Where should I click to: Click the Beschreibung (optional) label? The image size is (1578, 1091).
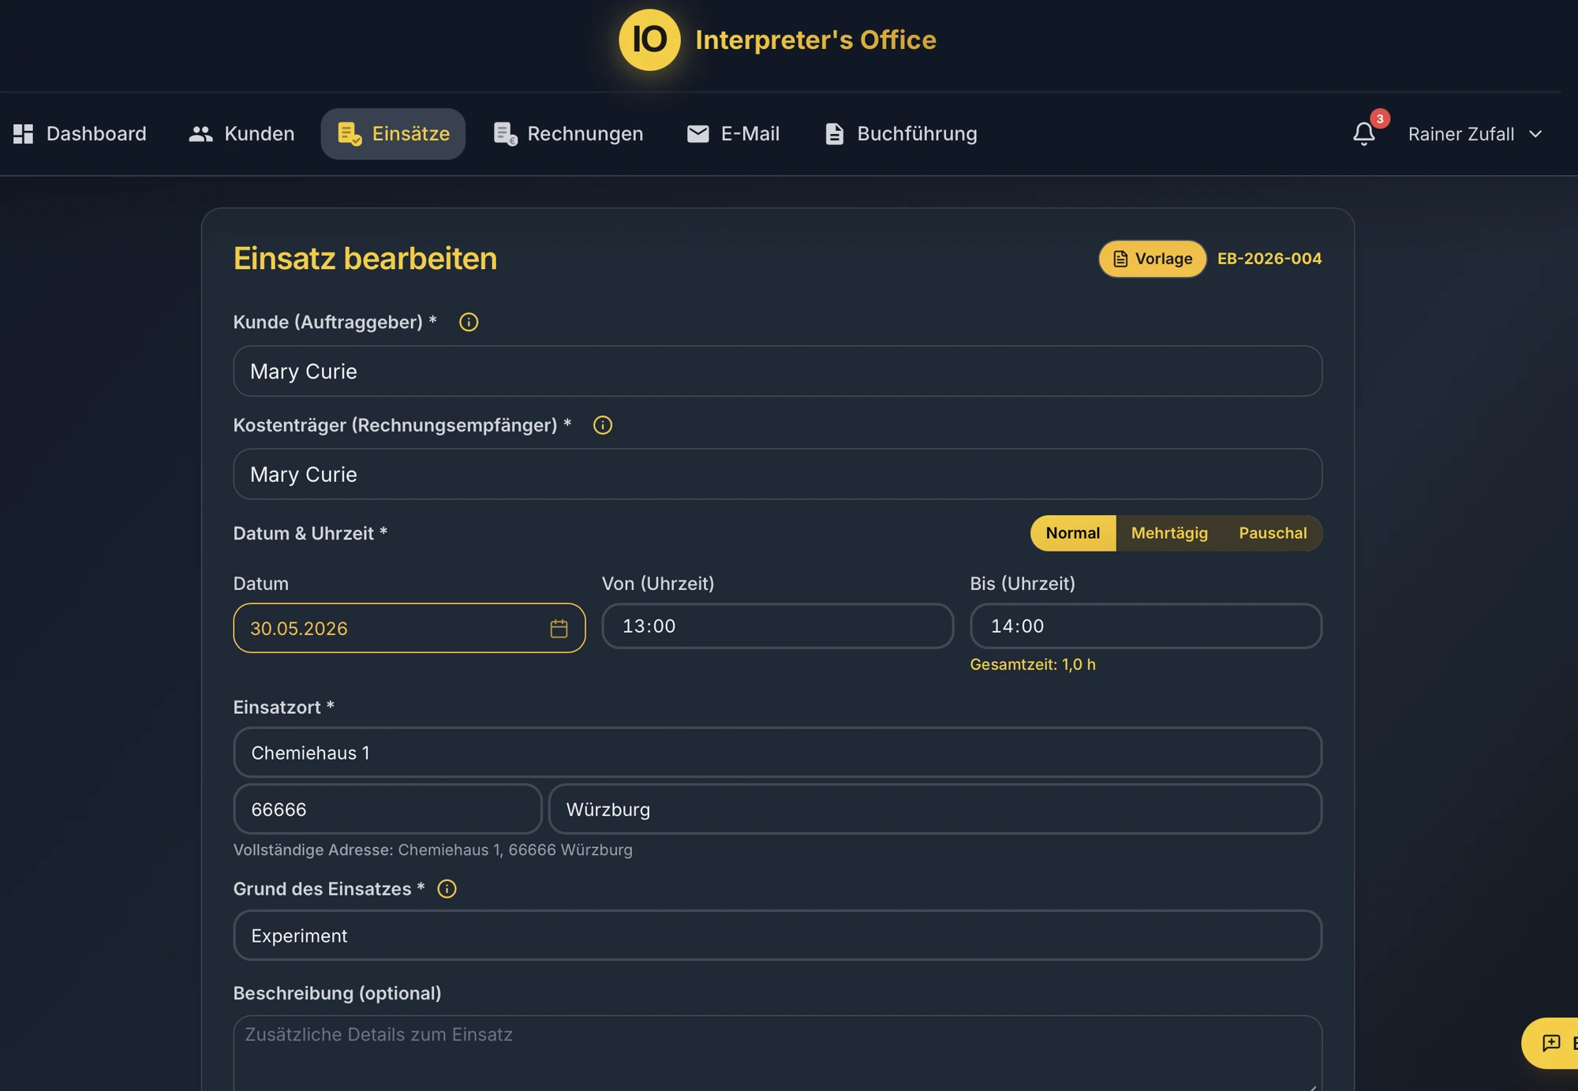337,993
